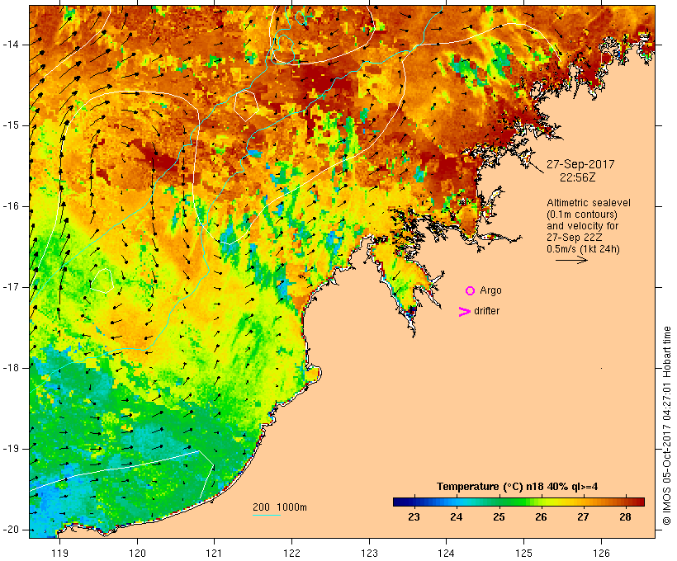Click the small white closed contour near 119.5, -16.9
This screenshot has height=561, width=677.
(x=102, y=280)
